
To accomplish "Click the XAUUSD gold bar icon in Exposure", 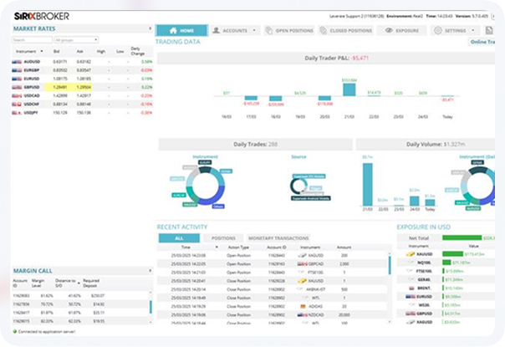I will click(x=411, y=254).
